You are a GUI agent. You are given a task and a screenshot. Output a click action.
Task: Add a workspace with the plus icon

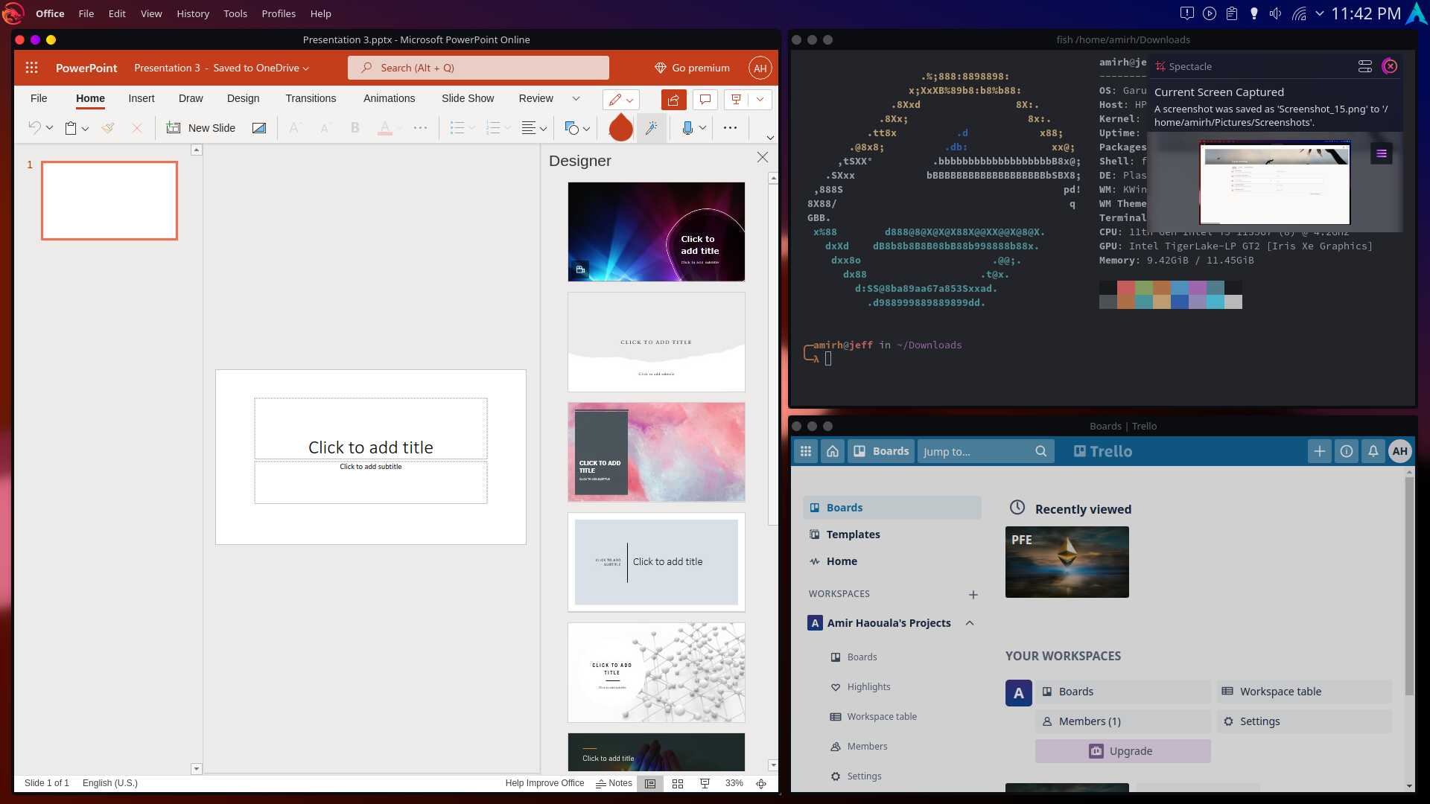point(973,595)
